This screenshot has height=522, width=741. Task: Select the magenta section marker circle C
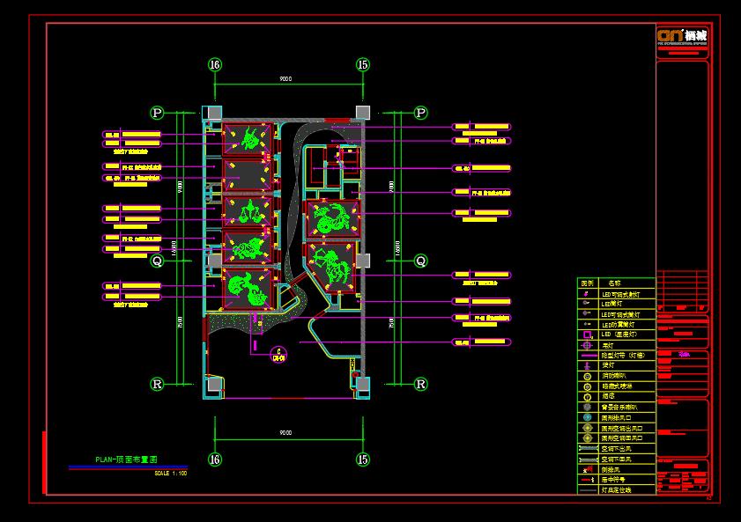[x=278, y=355]
